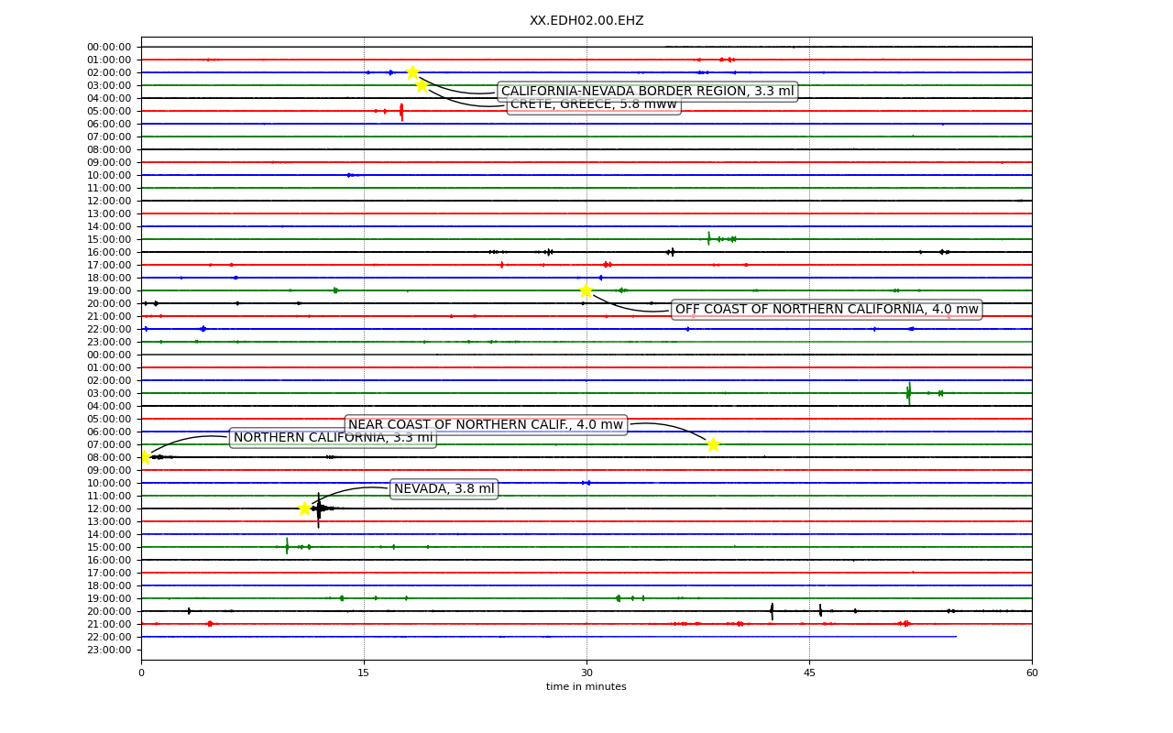Click the Northern California 3.3 ml star
Image resolution: width=1173 pixels, height=733 pixels.
144,457
